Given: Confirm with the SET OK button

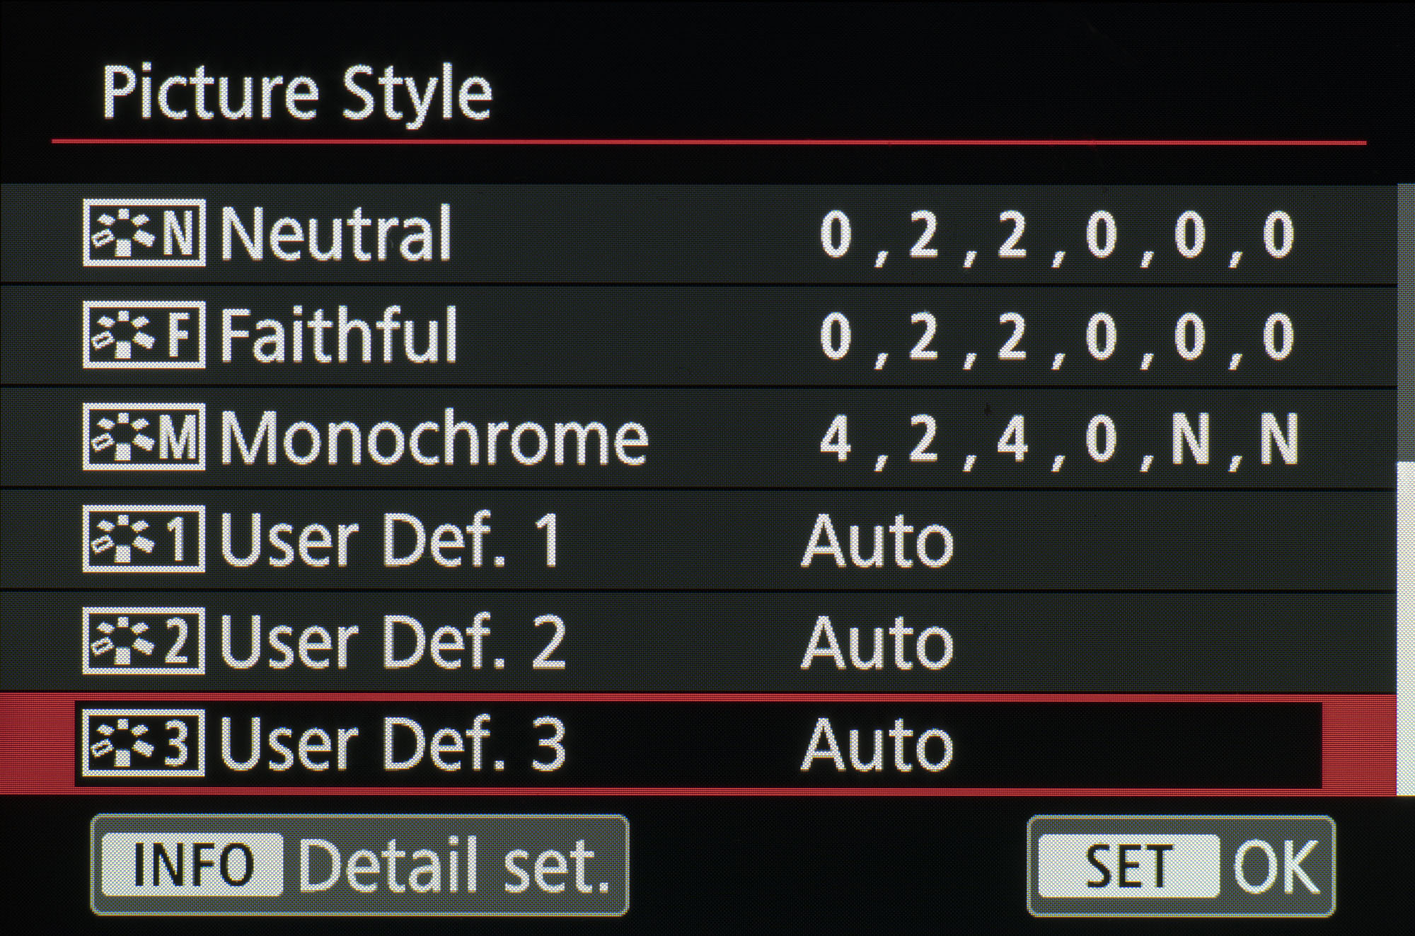Looking at the screenshot, I should pyautogui.click(x=1181, y=866).
